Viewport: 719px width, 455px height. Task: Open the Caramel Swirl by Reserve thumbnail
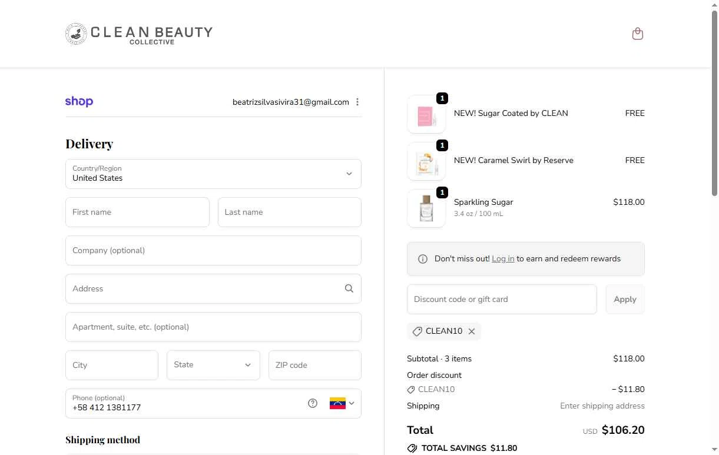(x=426, y=161)
